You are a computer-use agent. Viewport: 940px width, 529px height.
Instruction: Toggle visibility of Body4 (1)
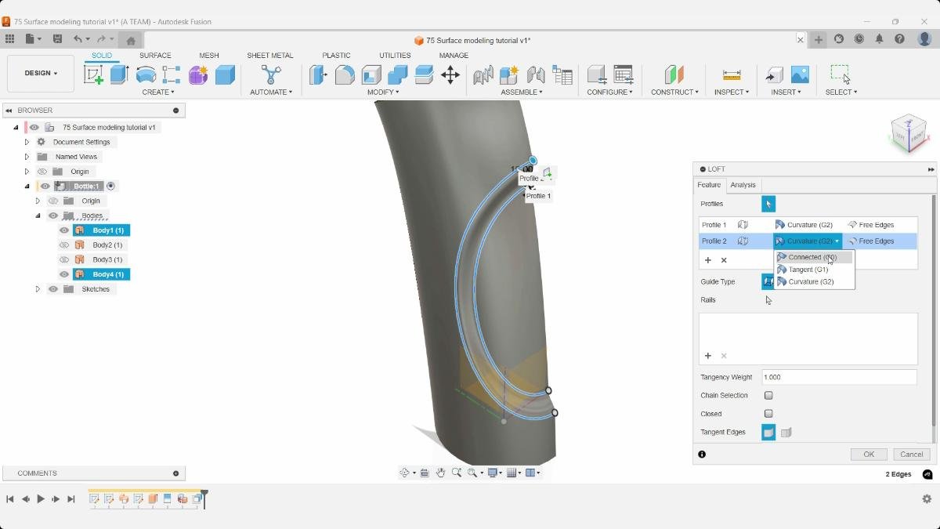(x=64, y=274)
